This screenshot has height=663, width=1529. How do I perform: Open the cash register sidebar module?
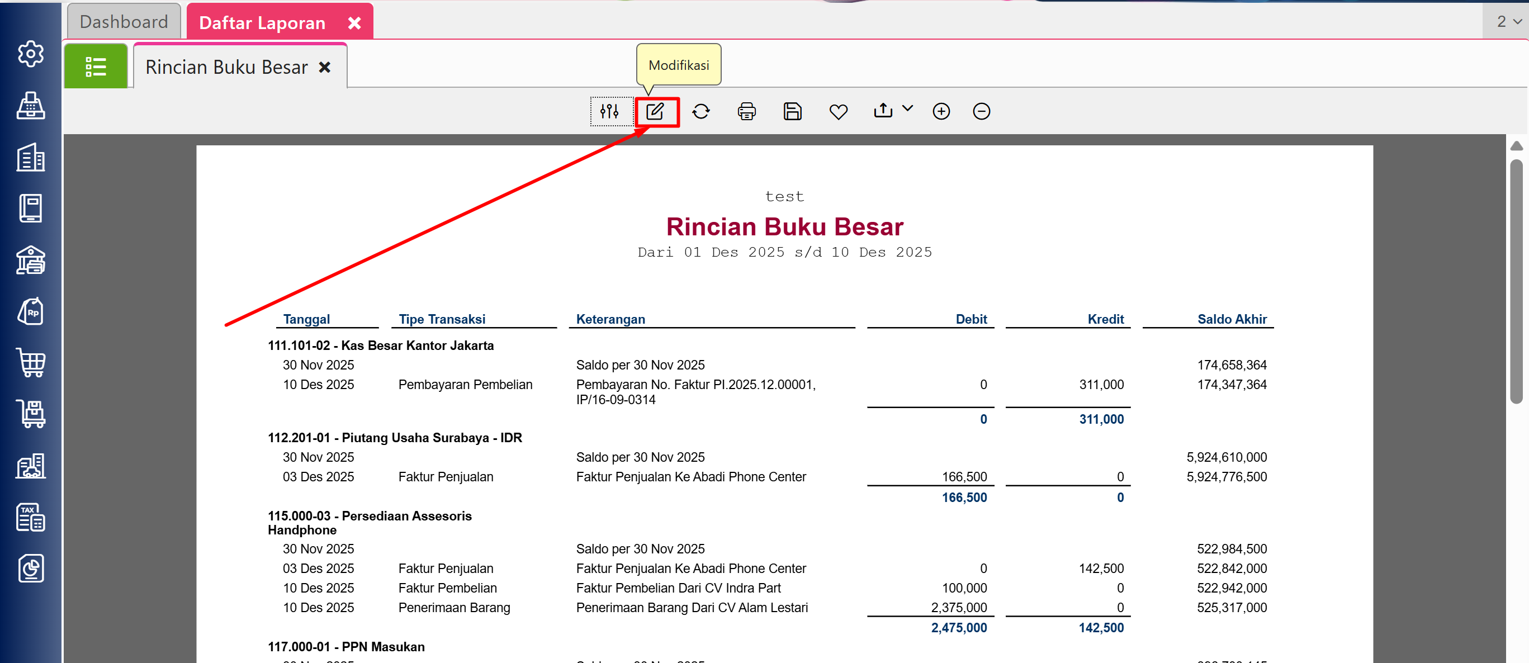(x=30, y=106)
